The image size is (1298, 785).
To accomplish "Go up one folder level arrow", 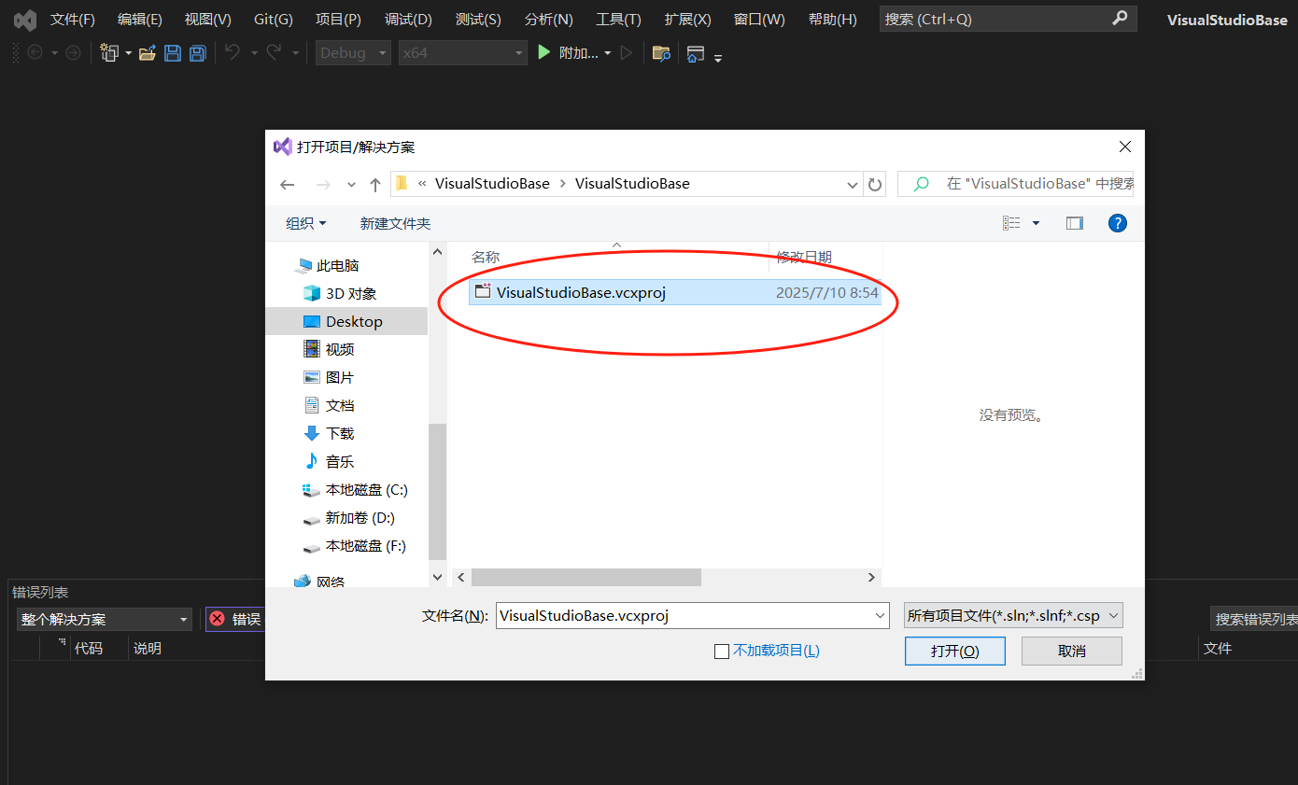I will point(375,185).
